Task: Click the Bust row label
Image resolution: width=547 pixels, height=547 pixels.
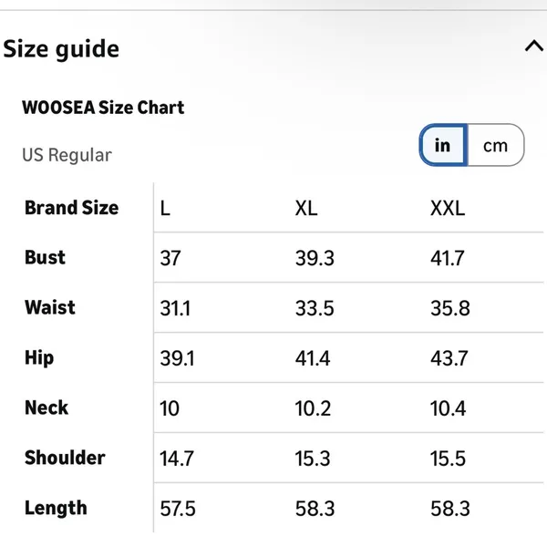Action: click(x=45, y=257)
